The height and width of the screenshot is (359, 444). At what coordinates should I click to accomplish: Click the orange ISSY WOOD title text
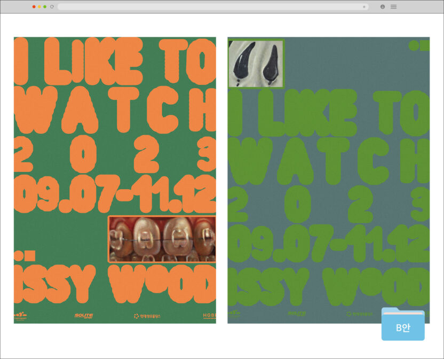115,282
